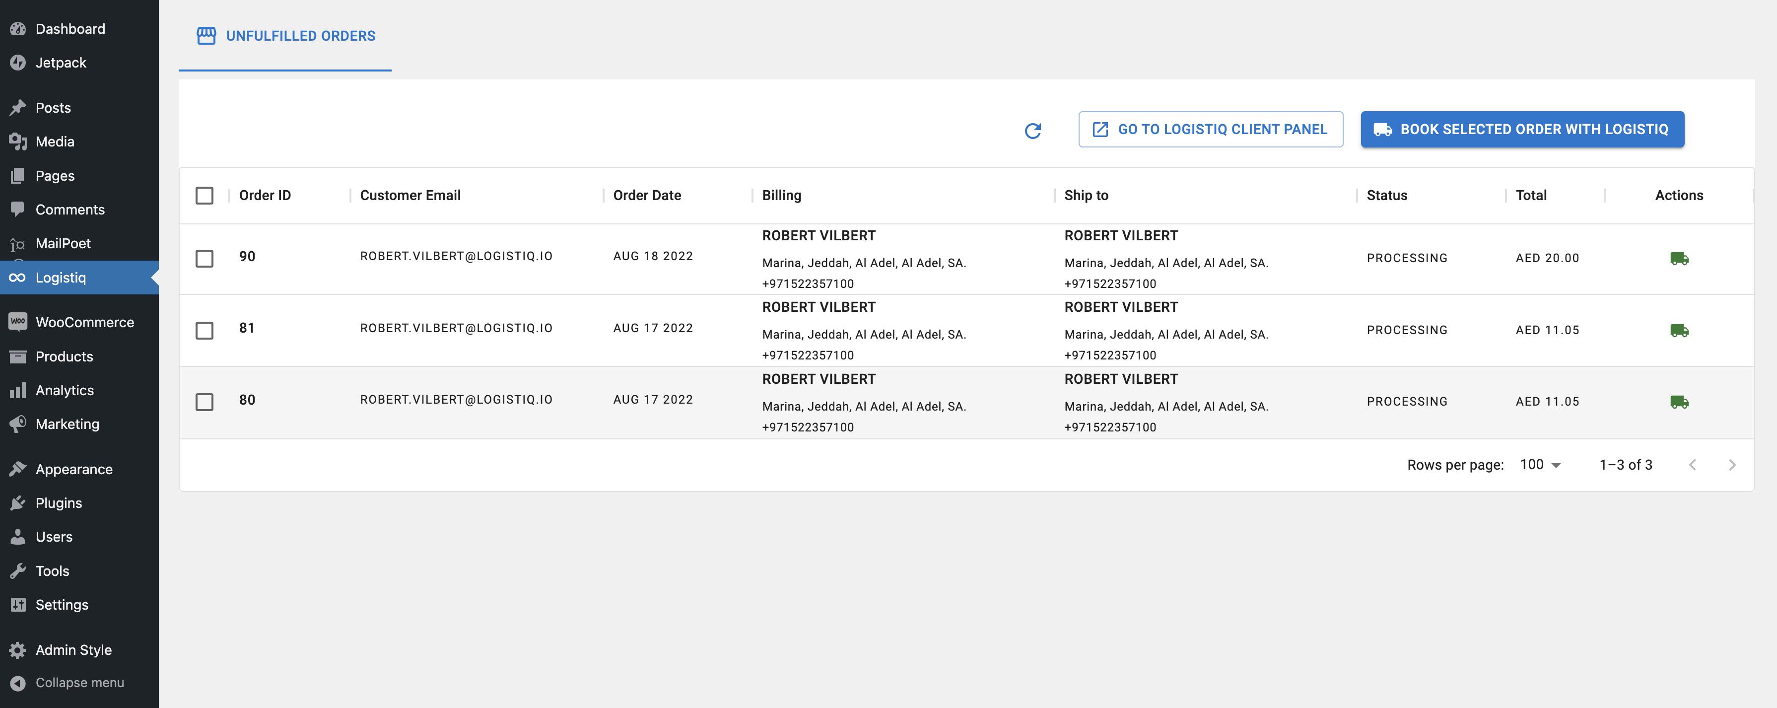The width and height of the screenshot is (1777, 708).
Task: Click the Collapse menu link text
Action: (x=80, y=683)
